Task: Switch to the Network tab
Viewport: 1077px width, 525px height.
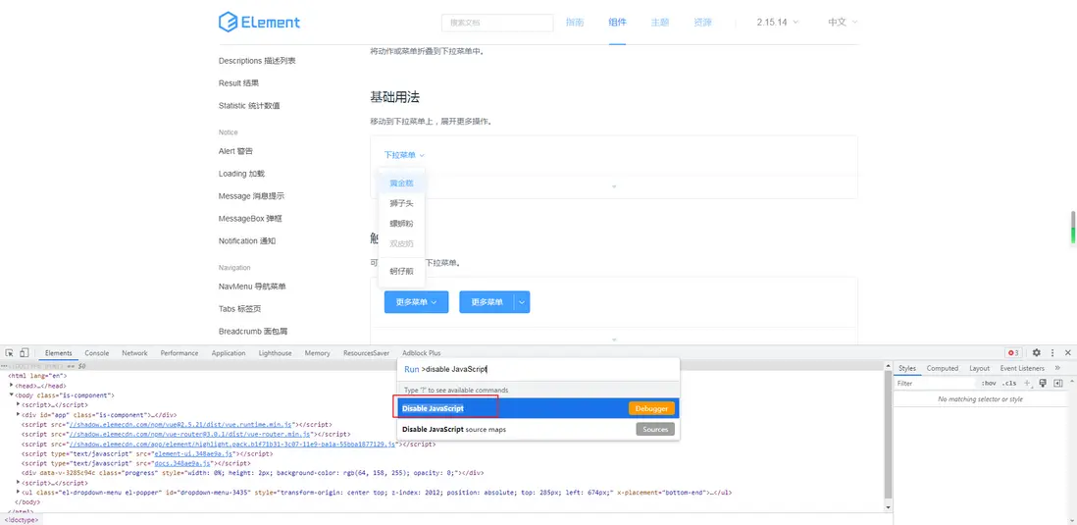Action: [134, 353]
